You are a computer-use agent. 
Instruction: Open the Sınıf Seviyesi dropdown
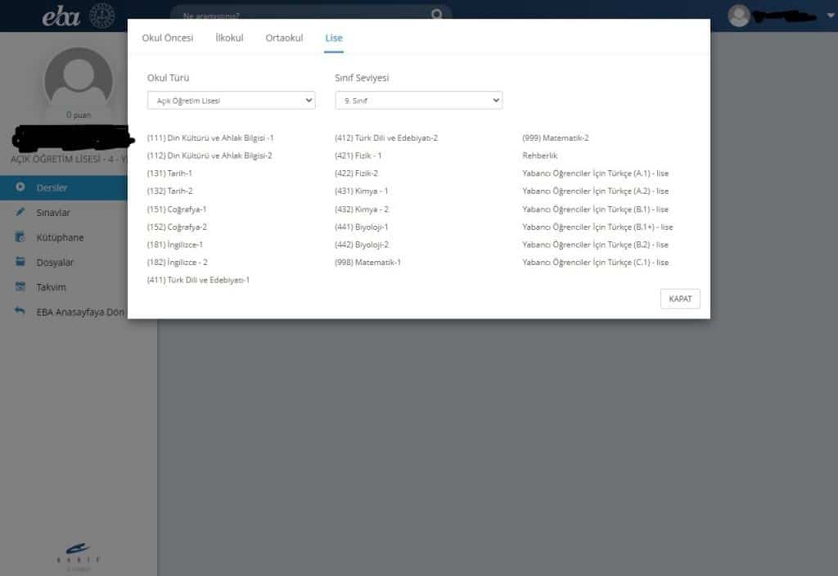coord(418,101)
